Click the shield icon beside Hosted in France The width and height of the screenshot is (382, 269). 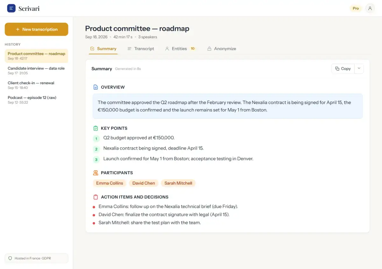(x=10, y=258)
